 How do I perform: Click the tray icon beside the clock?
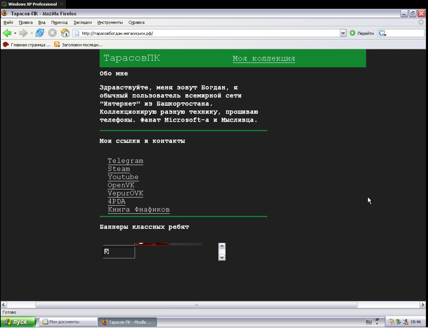[x=405, y=322]
